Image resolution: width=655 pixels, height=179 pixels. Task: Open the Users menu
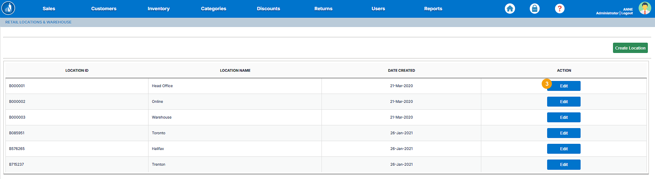378,9
